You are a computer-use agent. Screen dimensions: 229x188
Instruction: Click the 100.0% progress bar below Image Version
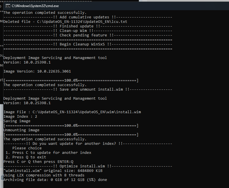point(71,80)
